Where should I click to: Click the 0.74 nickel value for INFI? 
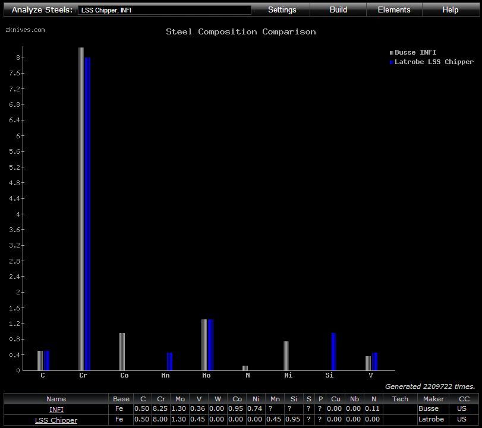coord(254,408)
